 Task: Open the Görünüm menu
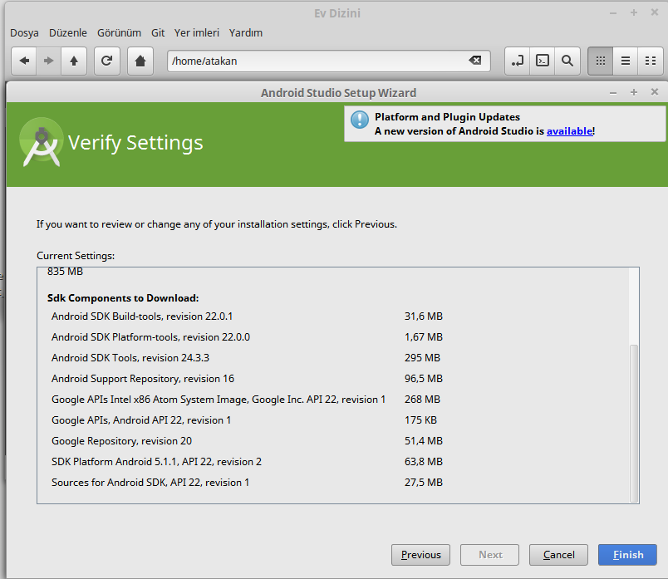point(119,32)
